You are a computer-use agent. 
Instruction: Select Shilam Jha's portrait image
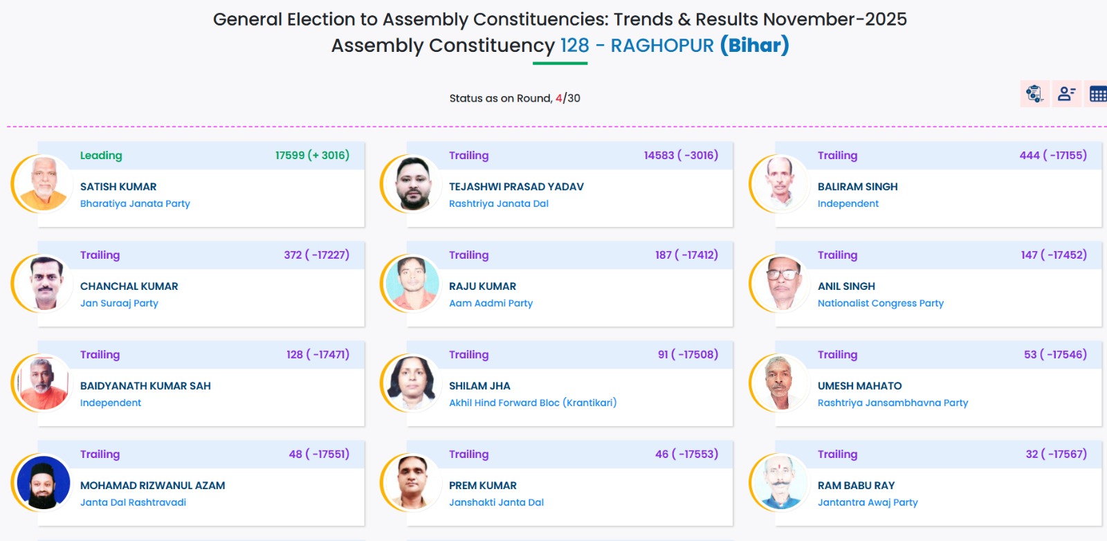[412, 383]
